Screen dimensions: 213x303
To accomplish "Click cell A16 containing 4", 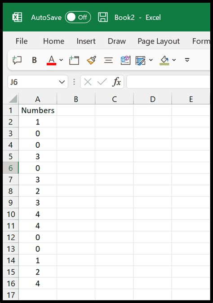I will click(38, 284).
